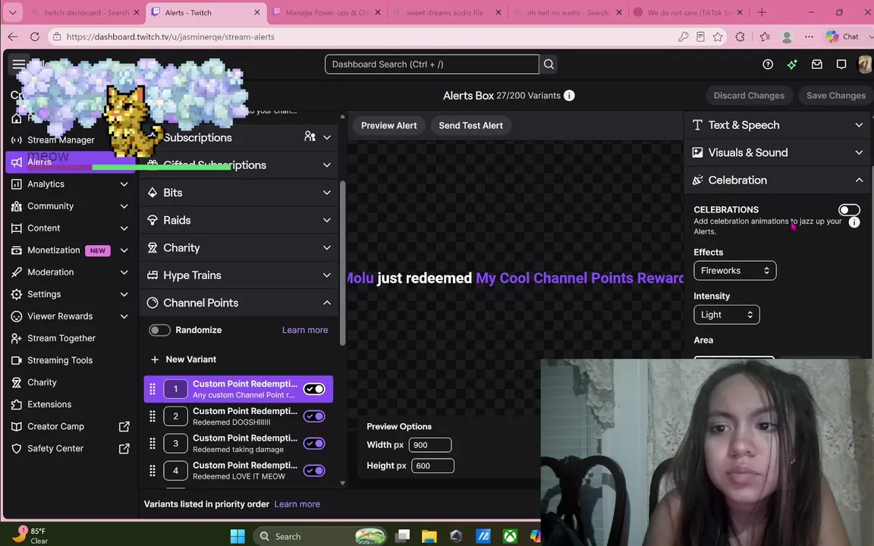874x546 pixels.
Task: Click Discard Changes button
Action: click(749, 96)
